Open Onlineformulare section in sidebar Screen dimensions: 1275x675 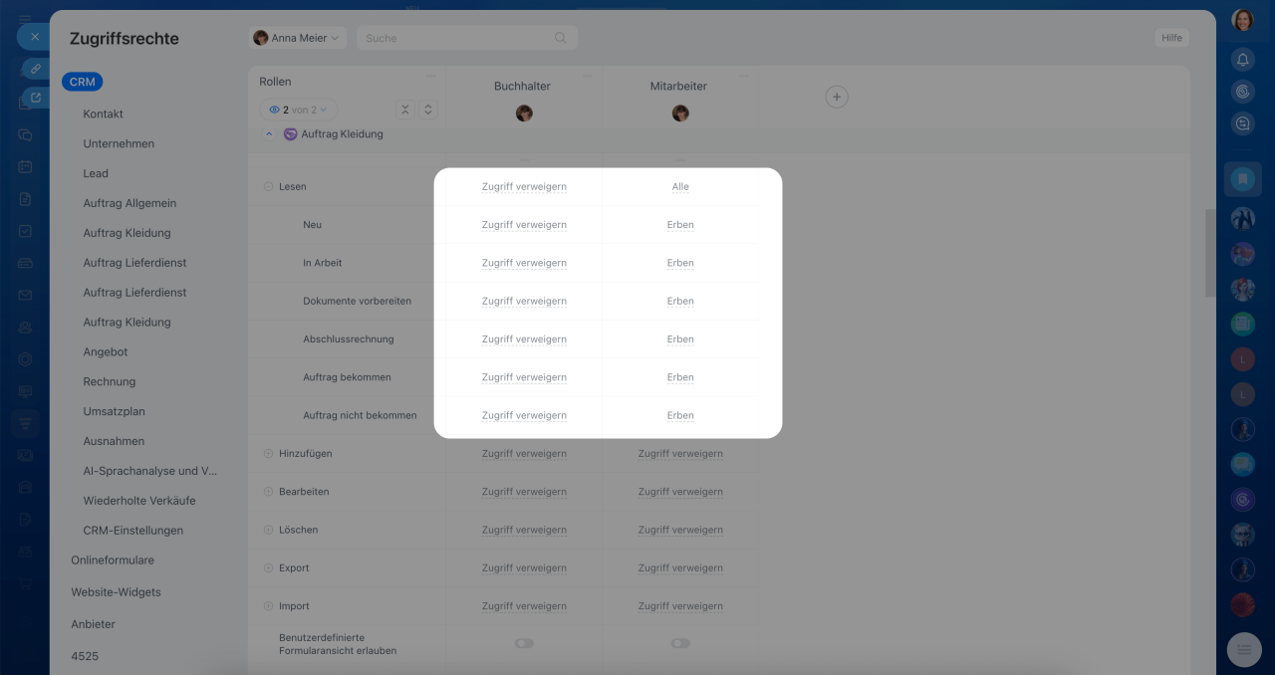(113, 561)
